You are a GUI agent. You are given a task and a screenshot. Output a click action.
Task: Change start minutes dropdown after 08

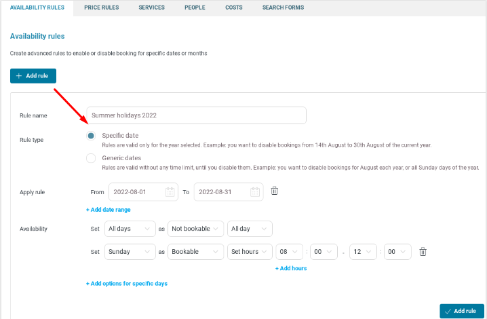pyautogui.click(x=324, y=252)
